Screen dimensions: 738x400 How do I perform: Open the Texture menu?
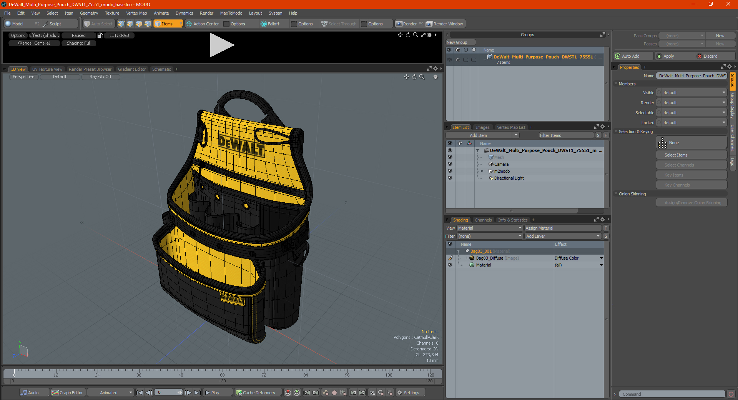pos(112,13)
